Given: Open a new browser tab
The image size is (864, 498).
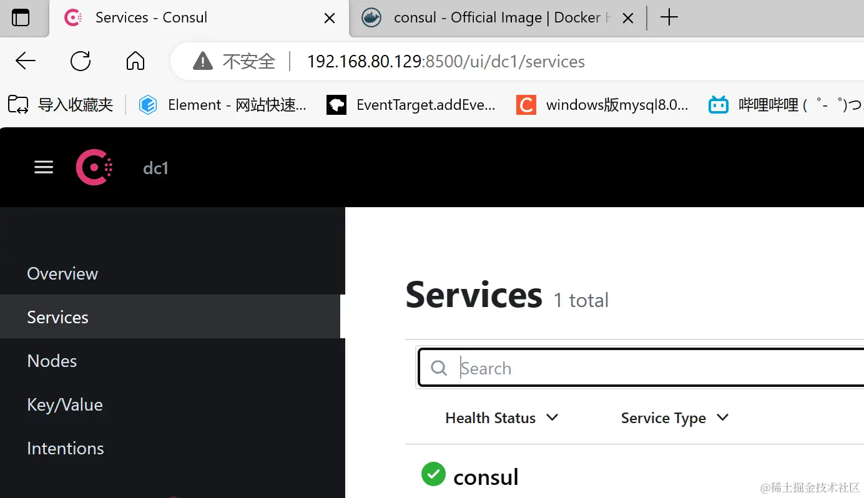Looking at the screenshot, I should pyautogui.click(x=669, y=17).
